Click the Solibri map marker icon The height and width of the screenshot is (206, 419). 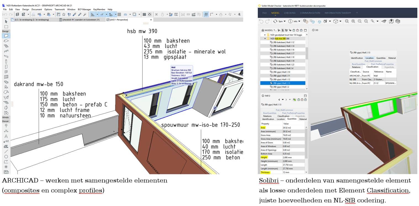(x=391, y=21)
